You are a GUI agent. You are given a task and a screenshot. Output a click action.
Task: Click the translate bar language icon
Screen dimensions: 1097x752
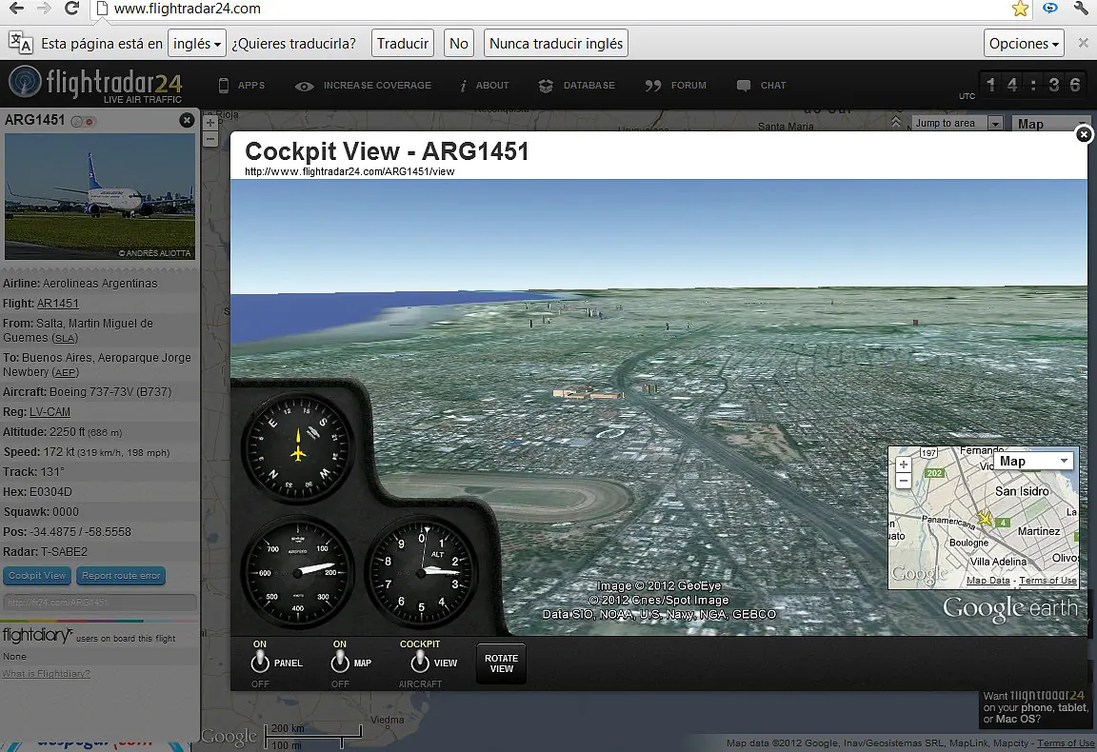click(x=20, y=43)
